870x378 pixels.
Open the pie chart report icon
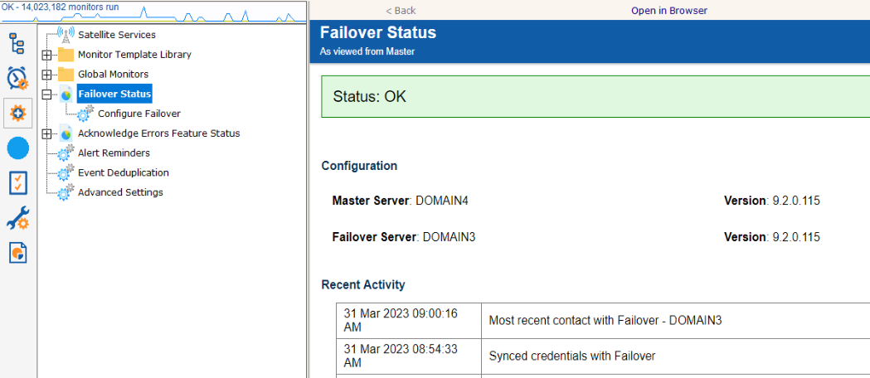point(17,253)
